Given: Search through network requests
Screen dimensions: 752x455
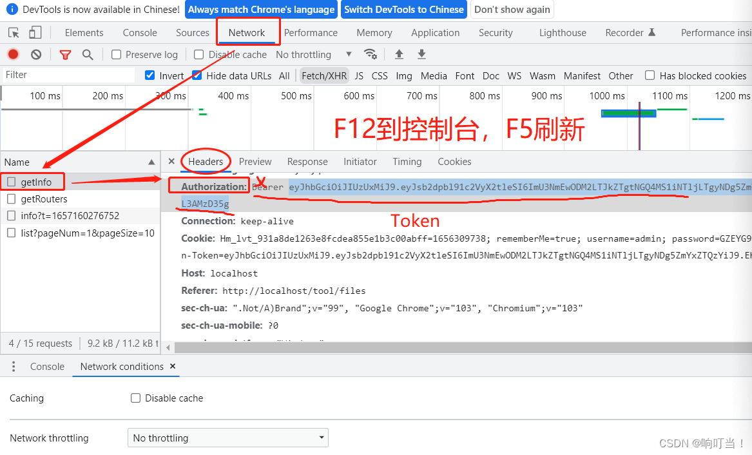Looking at the screenshot, I should pyautogui.click(x=88, y=54).
